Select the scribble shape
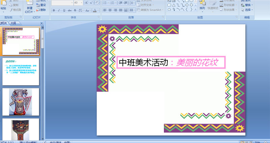270x143 pixels. point(174,10)
